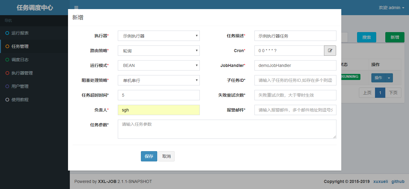The height and width of the screenshot is (189, 409).
Task: Click the 使用教程 gray circle icon
Action: coord(7,100)
